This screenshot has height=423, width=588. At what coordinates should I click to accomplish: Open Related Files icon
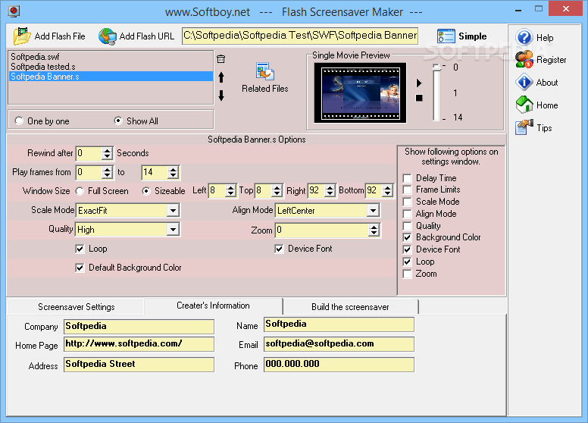click(x=265, y=71)
